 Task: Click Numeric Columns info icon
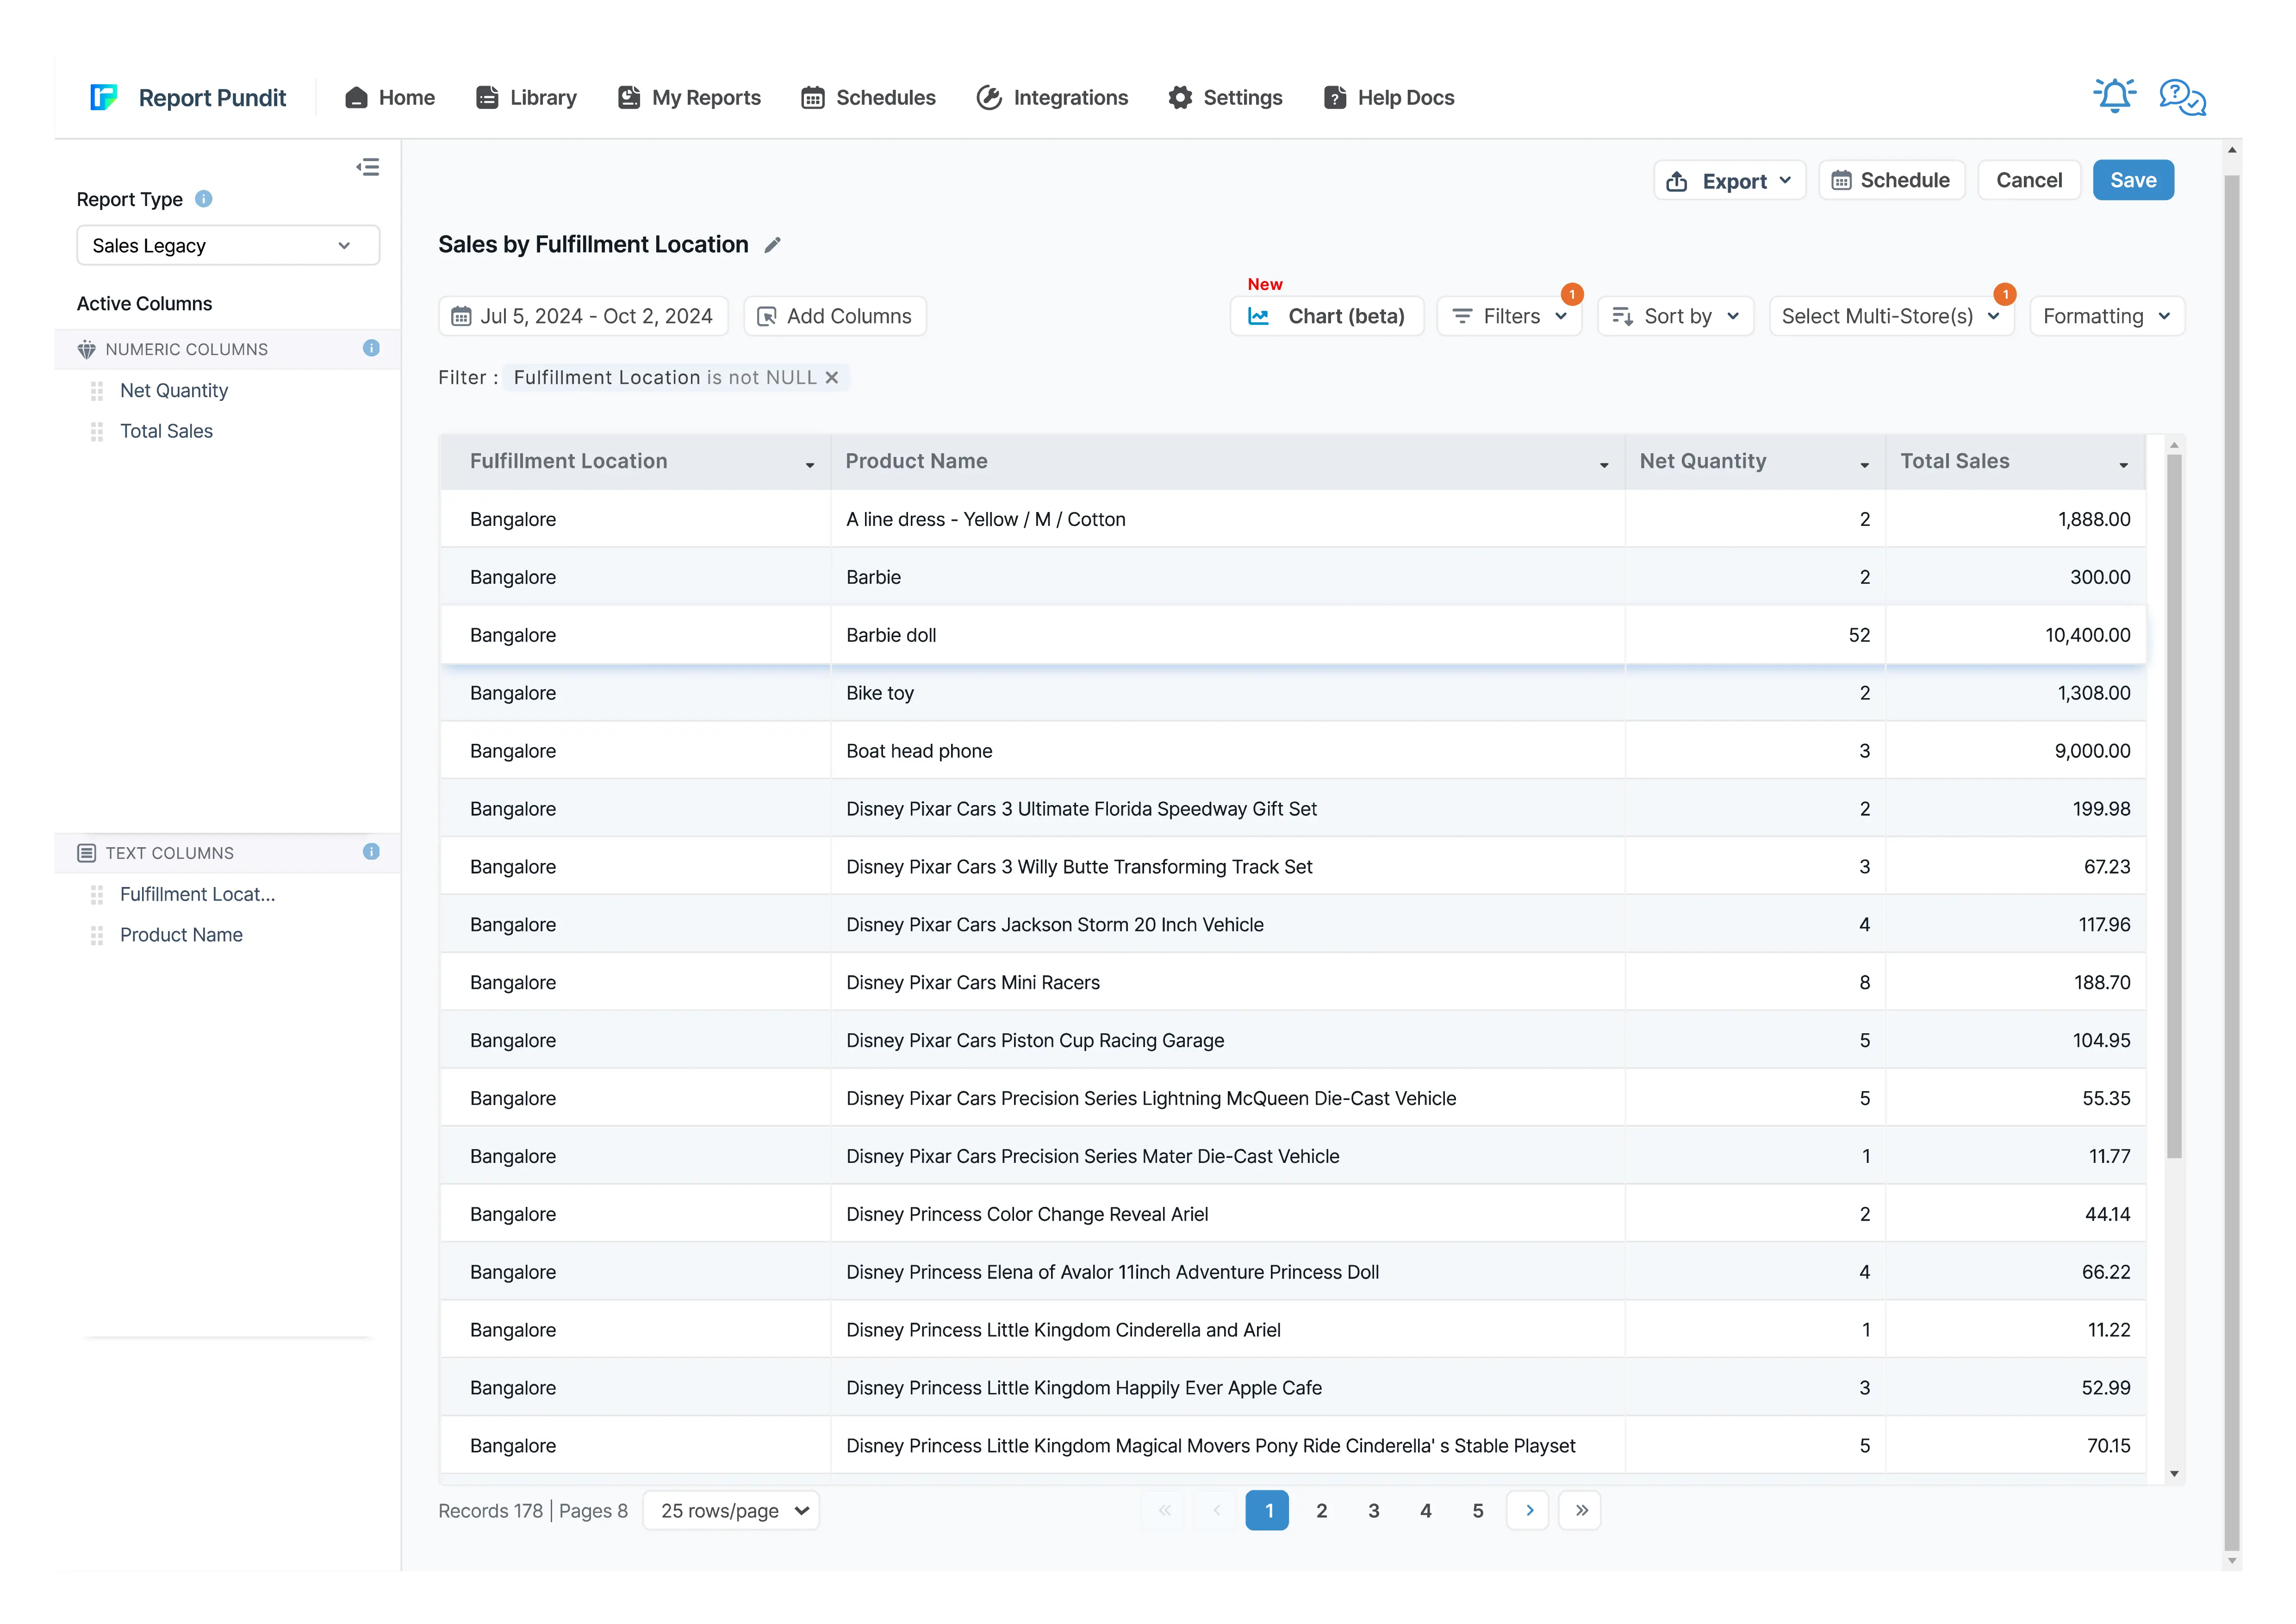[x=371, y=348]
